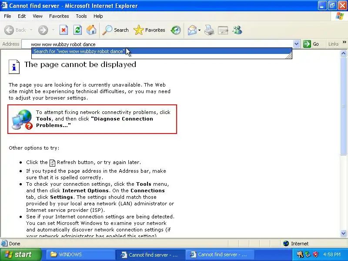This screenshot has width=348, height=261.
Task: Click the green Refresh toolbar icon
Action: (78, 30)
